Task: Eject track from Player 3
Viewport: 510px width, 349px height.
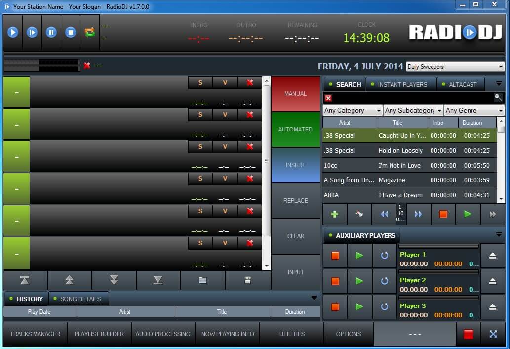Action: pyautogui.click(x=492, y=306)
